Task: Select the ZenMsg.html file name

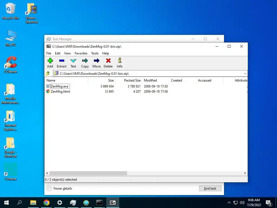Action: 60,92
